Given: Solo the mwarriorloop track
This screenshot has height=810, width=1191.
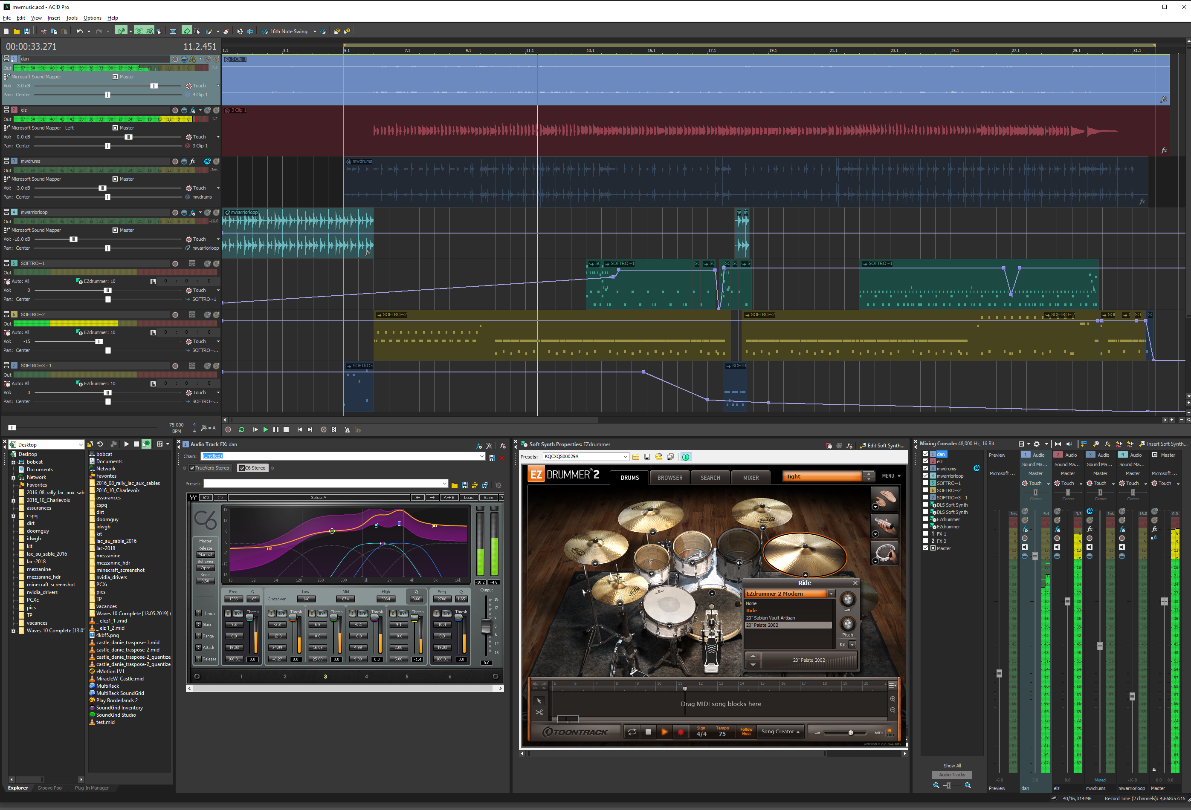Looking at the screenshot, I should pos(216,213).
